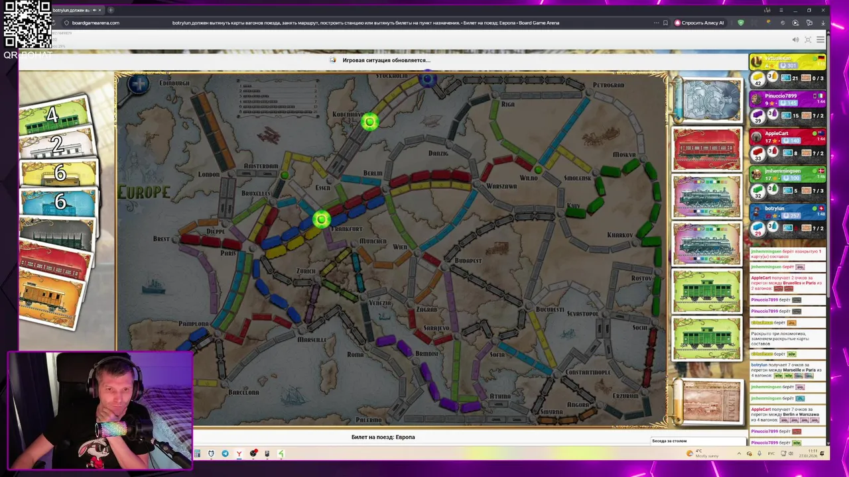The width and height of the screenshot is (849, 477).
Task: Take the bottom green face-up train card
Action: tap(707, 339)
